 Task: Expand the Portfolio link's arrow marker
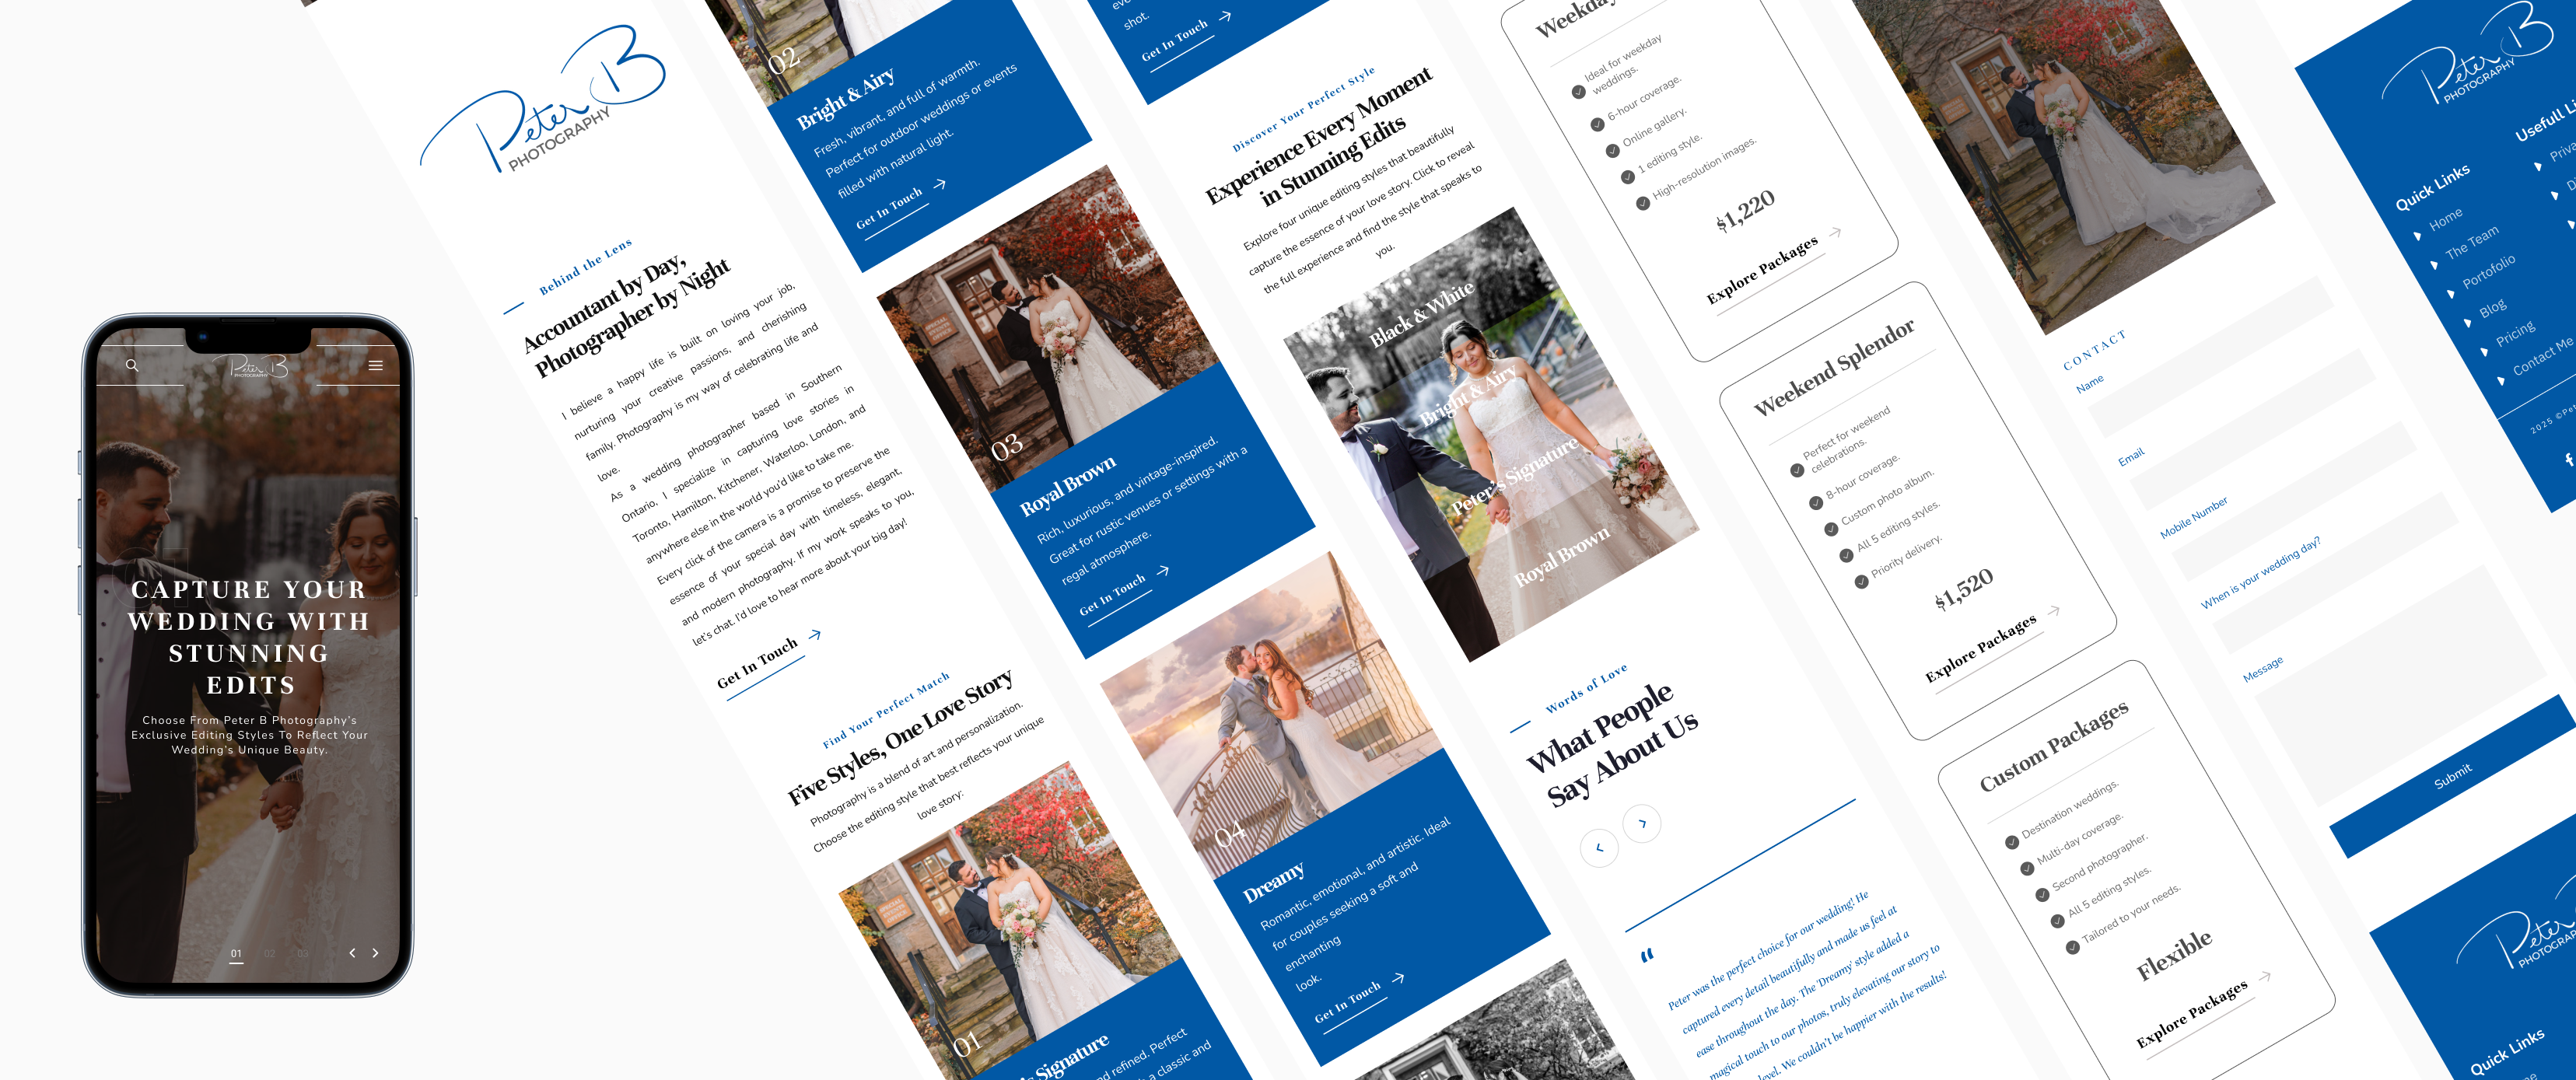click(2452, 295)
